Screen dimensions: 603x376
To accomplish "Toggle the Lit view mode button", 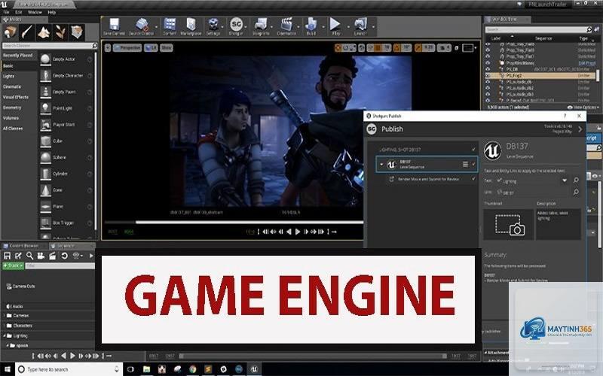I will coord(151,47).
